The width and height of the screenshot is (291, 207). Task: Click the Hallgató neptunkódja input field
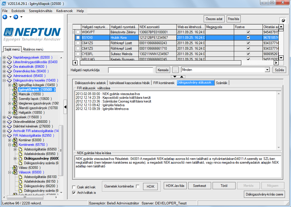tap(131, 70)
